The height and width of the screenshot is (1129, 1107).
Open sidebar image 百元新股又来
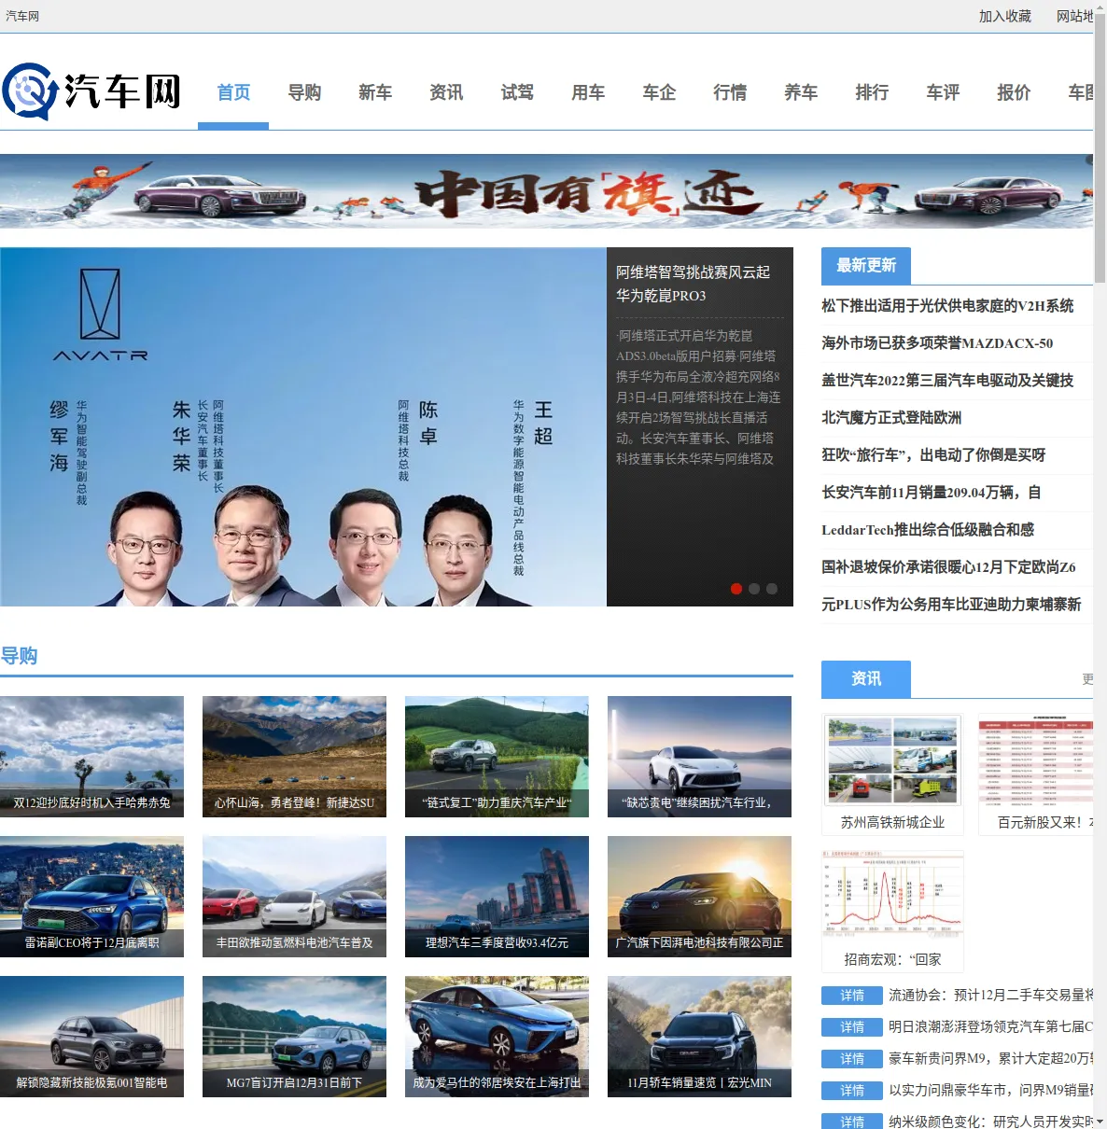pyautogui.click(x=1035, y=760)
